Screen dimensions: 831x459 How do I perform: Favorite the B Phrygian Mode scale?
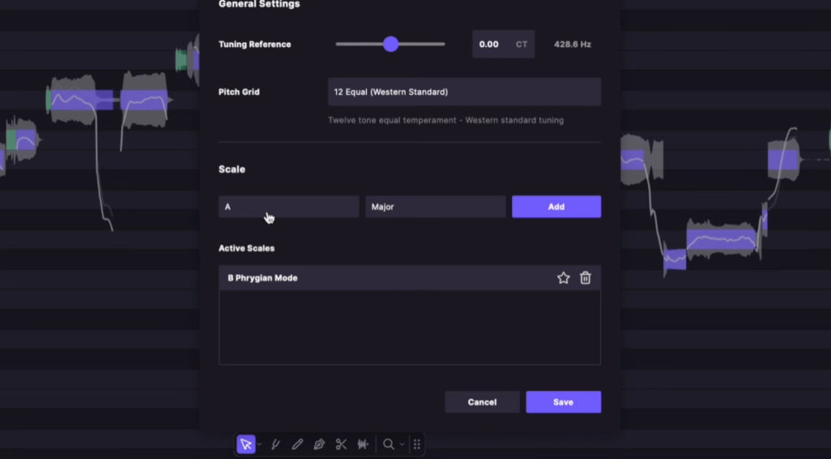point(563,278)
